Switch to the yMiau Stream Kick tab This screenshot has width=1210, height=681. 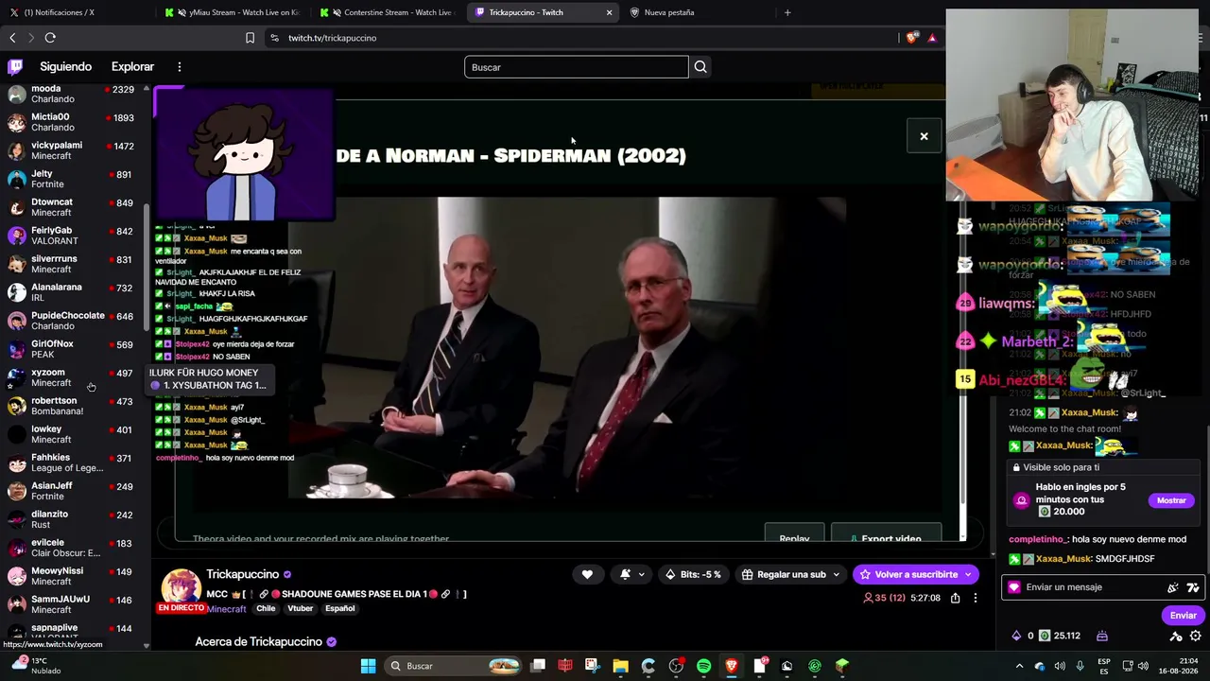click(x=232, y=12)
